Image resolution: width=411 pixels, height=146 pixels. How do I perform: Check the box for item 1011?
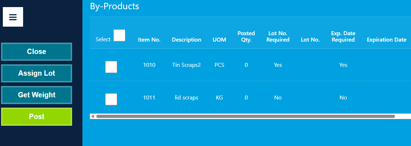pos(111,99)
